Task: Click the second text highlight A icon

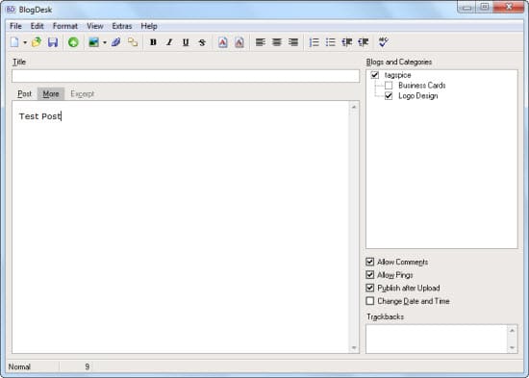Action: [x=239, y=42]
